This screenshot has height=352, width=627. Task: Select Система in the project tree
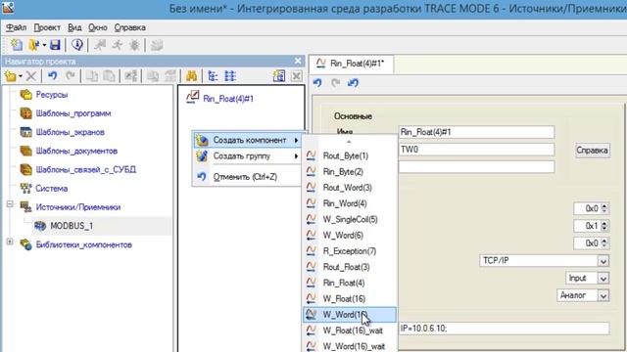[51, 189]
